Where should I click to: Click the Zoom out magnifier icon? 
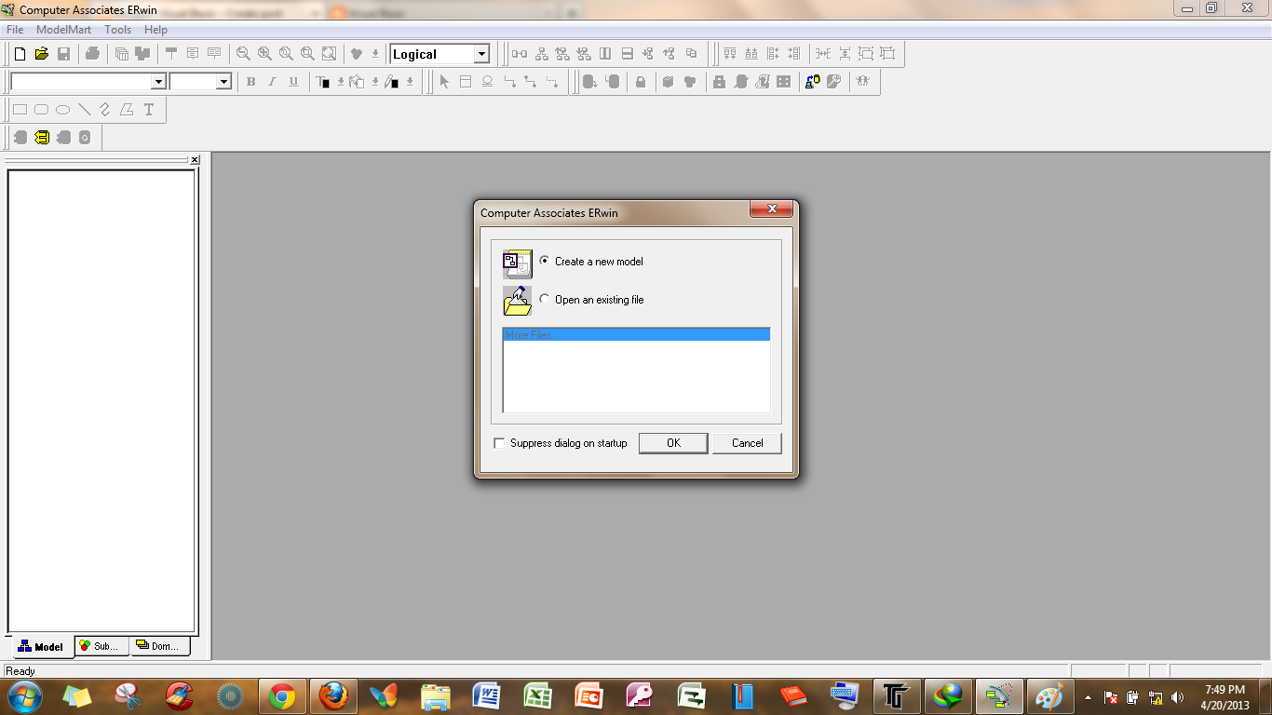pyautogui.click(x=243, y=54)
